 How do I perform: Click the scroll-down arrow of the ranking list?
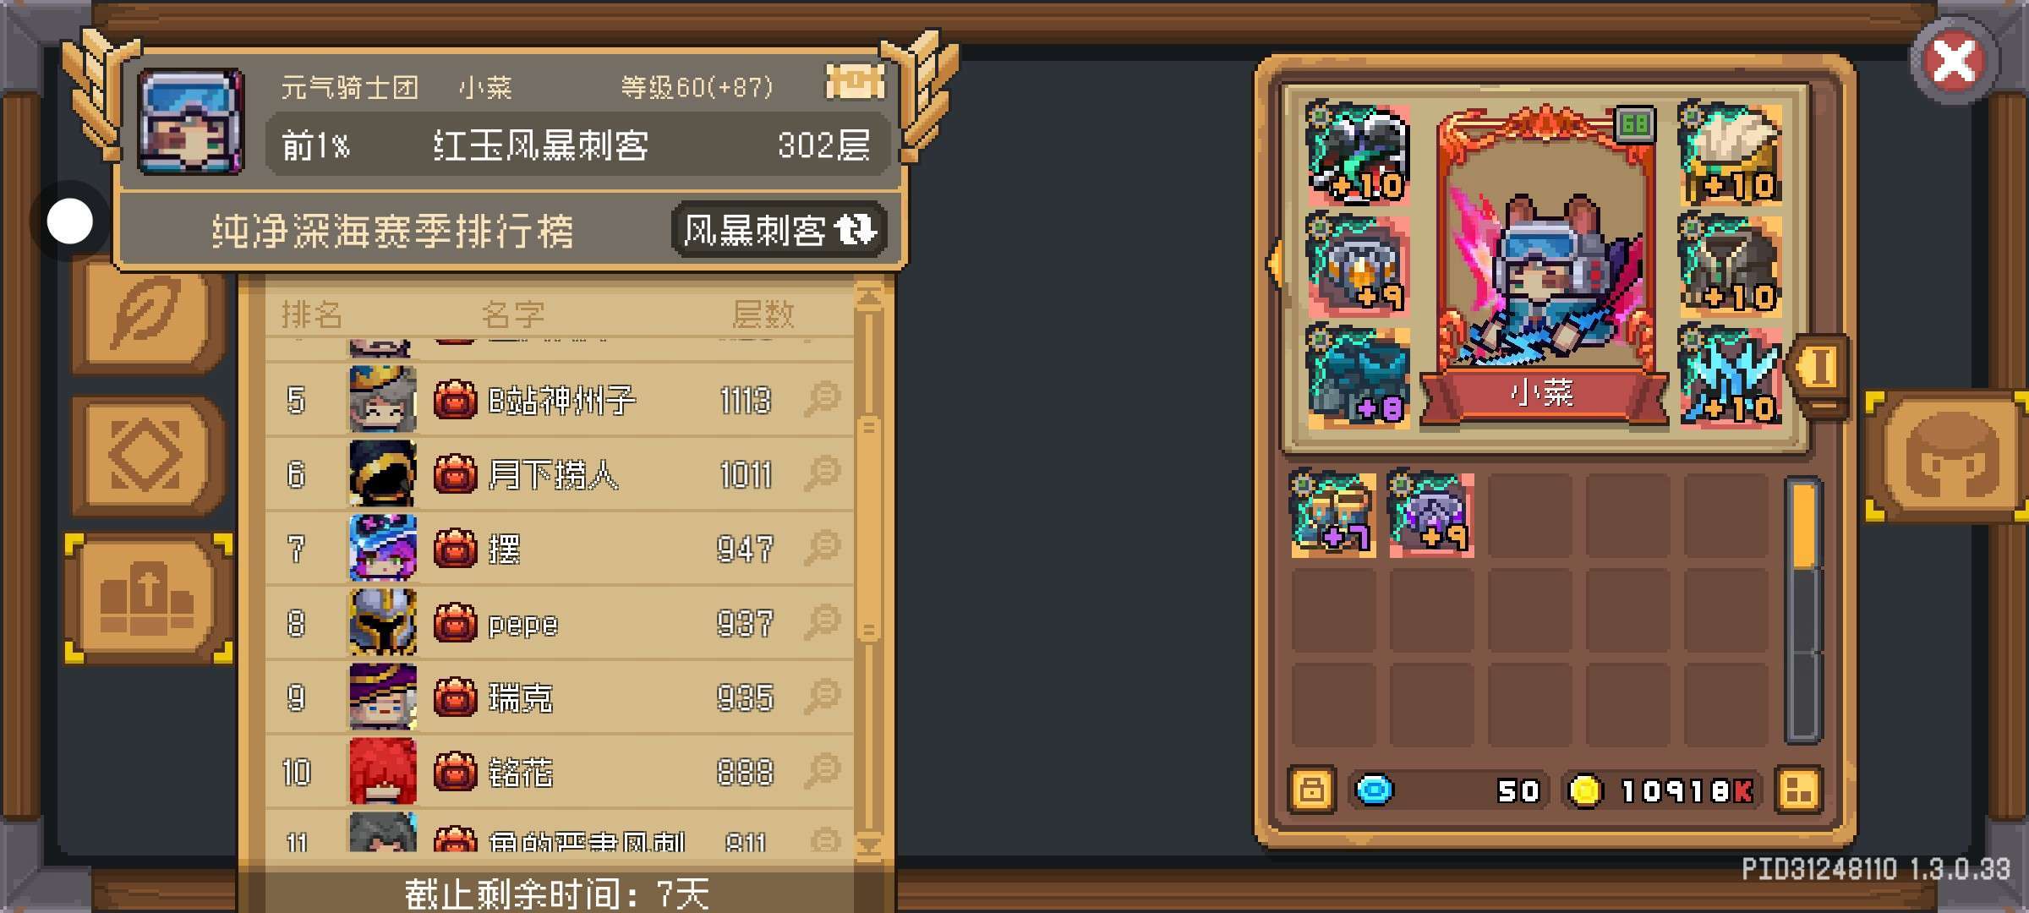[869, 845]
